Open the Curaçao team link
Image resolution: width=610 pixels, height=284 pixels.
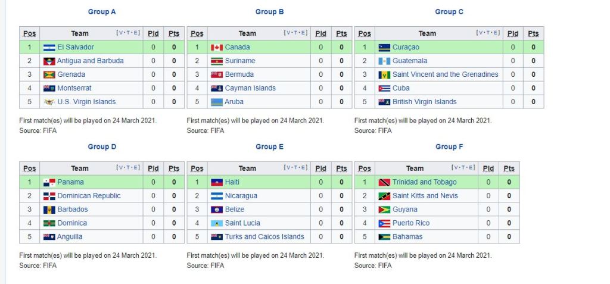point(406,47)
